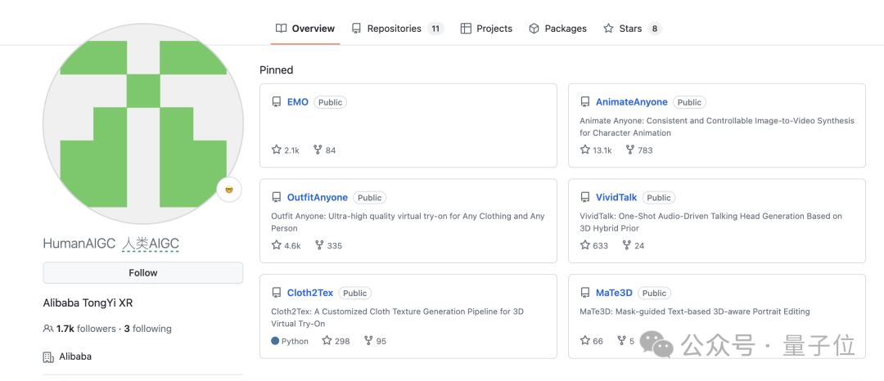
Task: Open the 3 following list
Action: [x=148, y=329]
